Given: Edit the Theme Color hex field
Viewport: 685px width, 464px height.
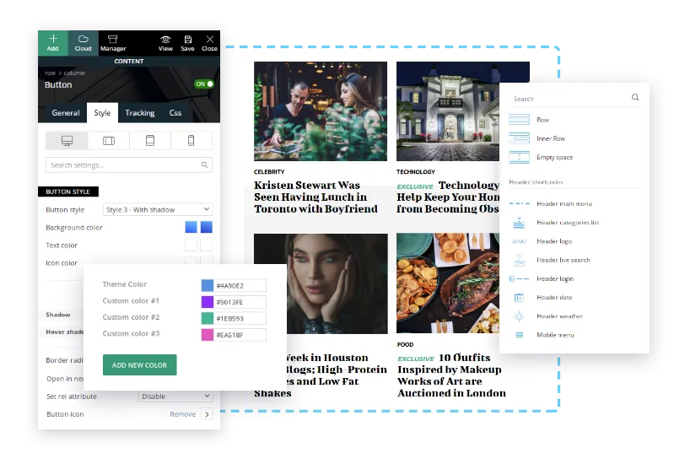Looking at the screenshot, I should pyautogui.click(x=240, y=286).
